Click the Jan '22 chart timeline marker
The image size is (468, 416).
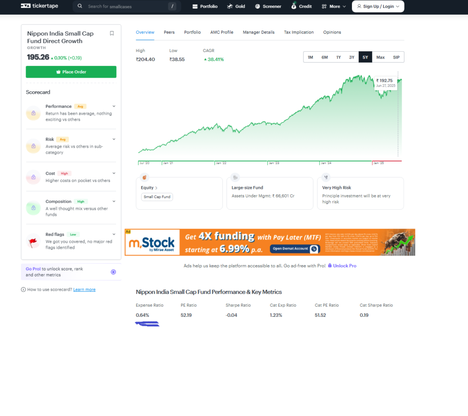pos(221,163)
